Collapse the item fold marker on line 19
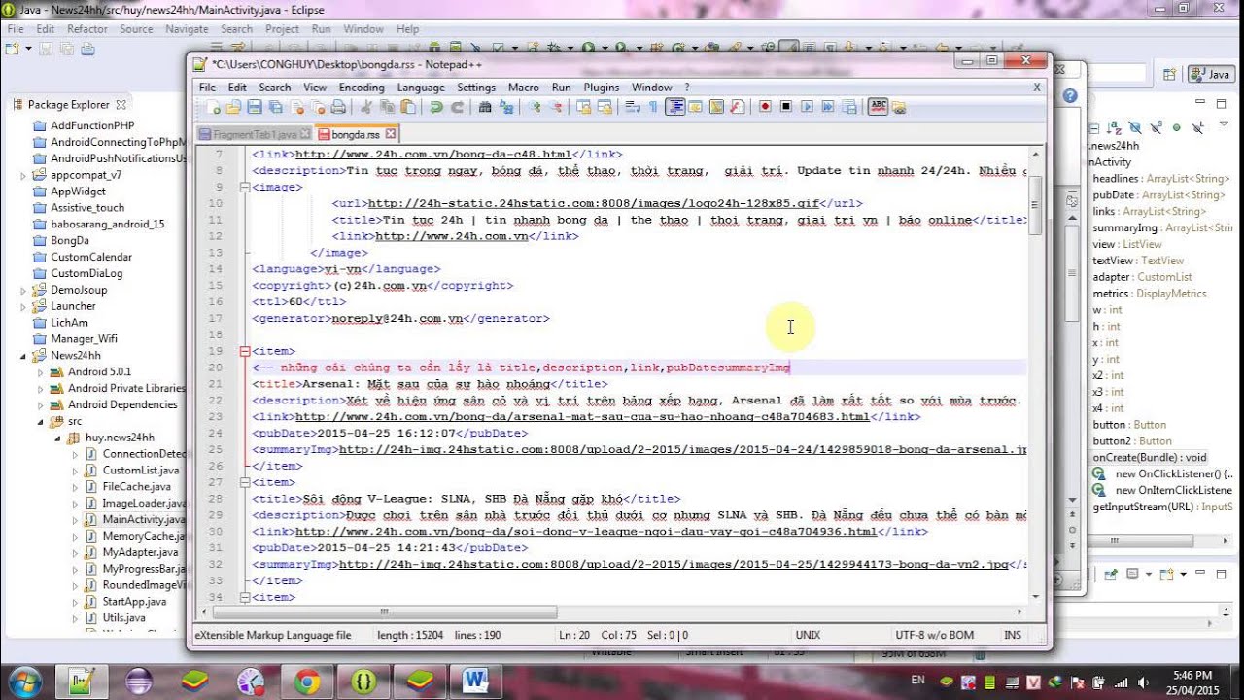The image size is (1244, 700). pyautogui.click(x=244, y=351)
